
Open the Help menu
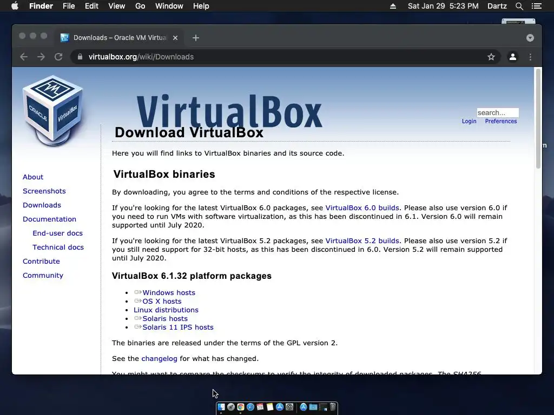pyautogui.click(x=201, y=6)
